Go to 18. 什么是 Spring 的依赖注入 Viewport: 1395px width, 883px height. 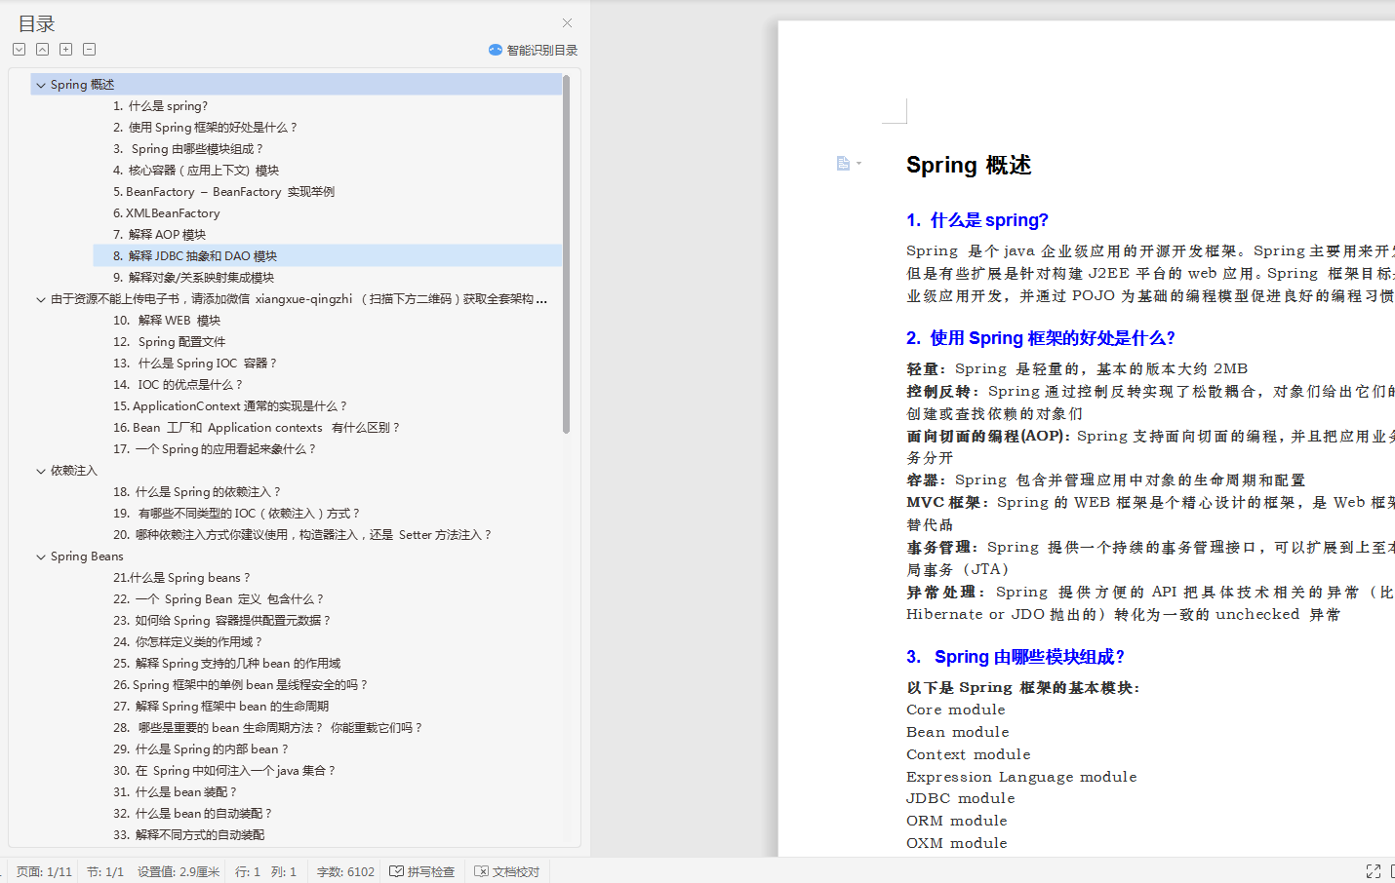tap(197, 492)
